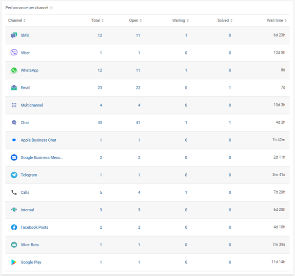Image resolution: width=295 pixels, height=276 pixels.
Task: Click the Multichannel grid icon
Action: [x=14, y=105]
